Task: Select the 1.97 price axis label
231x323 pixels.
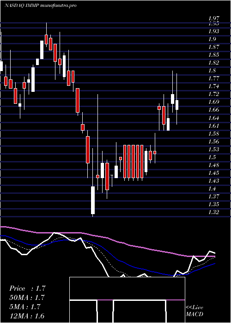Action: pyautogui.click(x=213, y=19)
